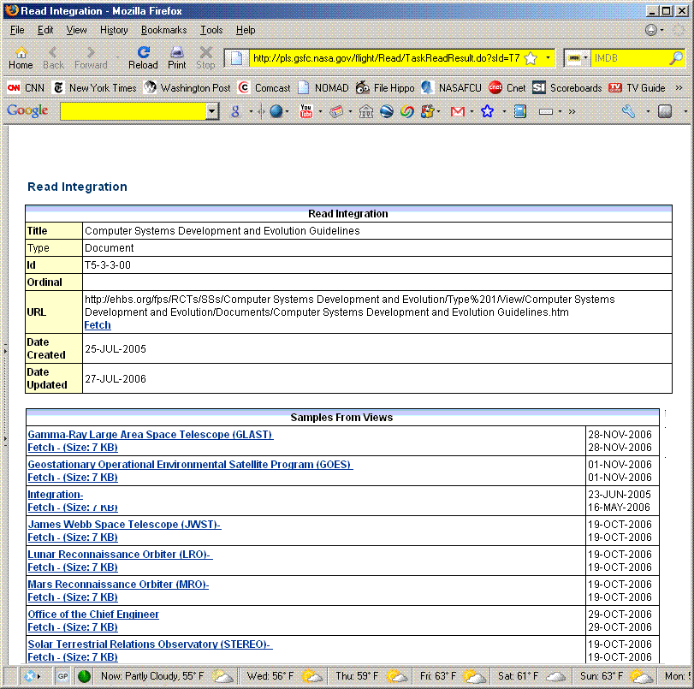Click in the Google toolbar search box

click(133, 111)
